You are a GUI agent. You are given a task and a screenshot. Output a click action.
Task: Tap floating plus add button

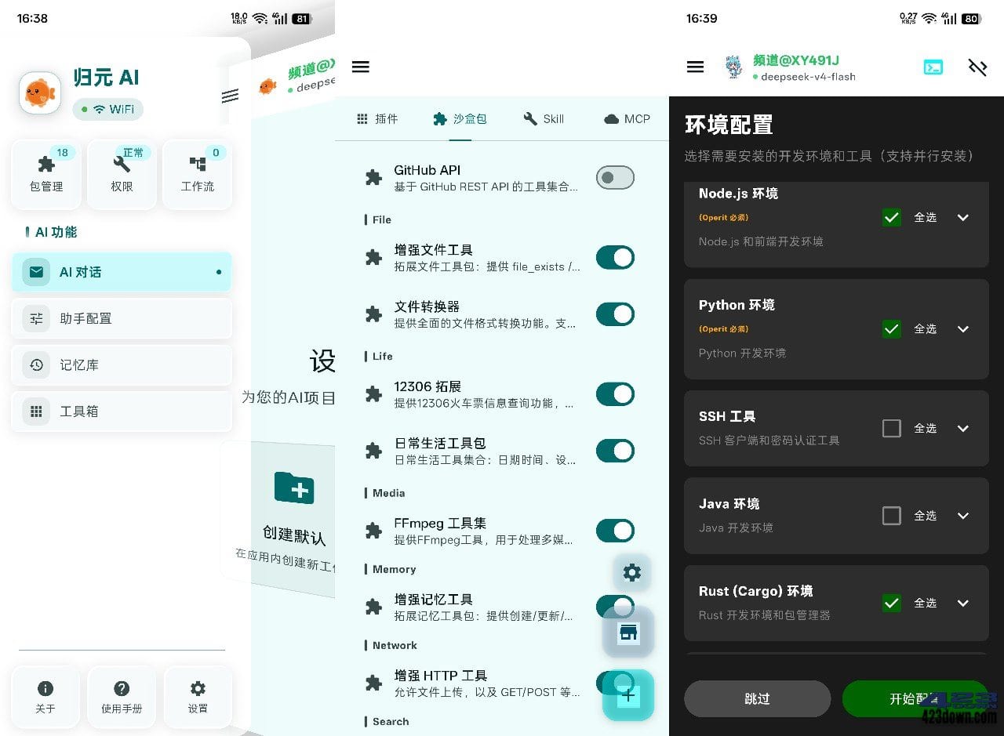pos(628,695)
